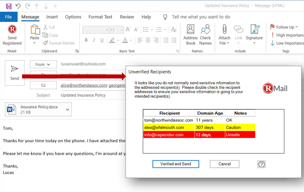The width and height of the screenshot is (304, 192).
Task: Click the Save icon in title bar
Action: tap(8, 6)
